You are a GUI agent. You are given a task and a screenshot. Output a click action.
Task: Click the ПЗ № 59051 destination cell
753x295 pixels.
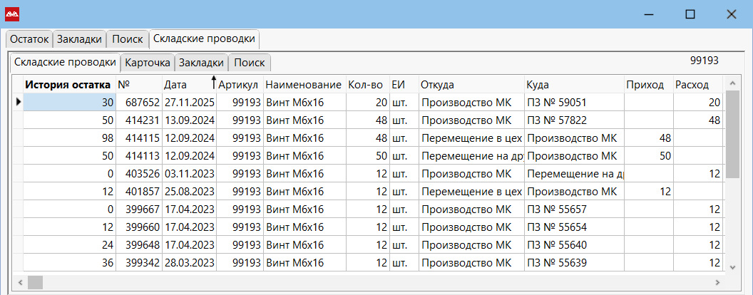[x=556, y=103]
